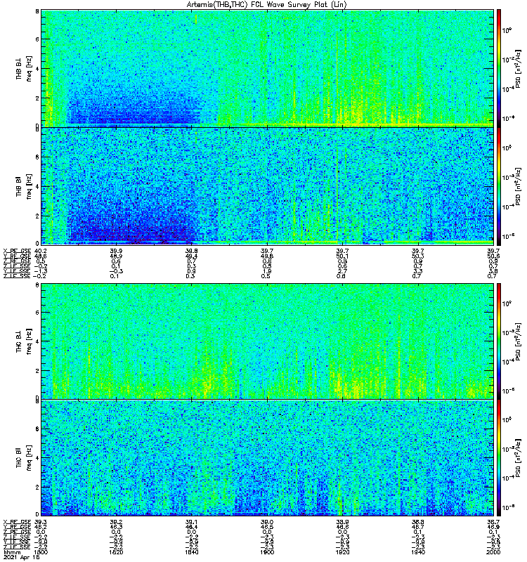Click the PSD [nT²/Hz] label beside THC B∥ color bar

point(519,458)
